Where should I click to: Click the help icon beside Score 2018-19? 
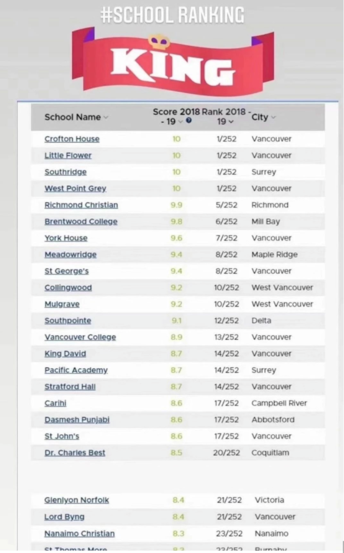click(190, 121)
